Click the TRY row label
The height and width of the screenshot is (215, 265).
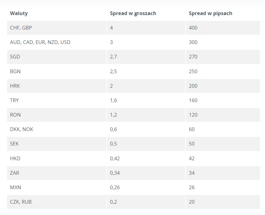pos(14,100)
